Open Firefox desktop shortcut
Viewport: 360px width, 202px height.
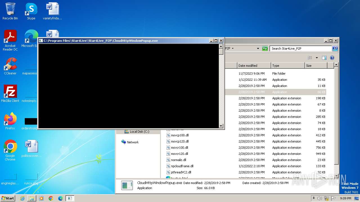pos(10,121)
